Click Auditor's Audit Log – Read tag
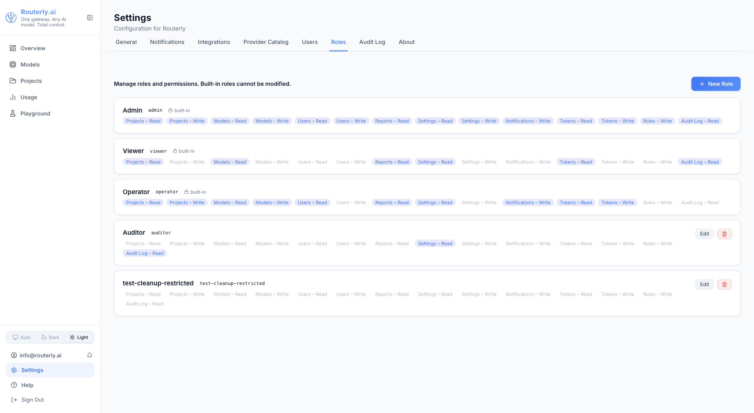The height and width of the screenshot is (413, 754). pos(145,253)
